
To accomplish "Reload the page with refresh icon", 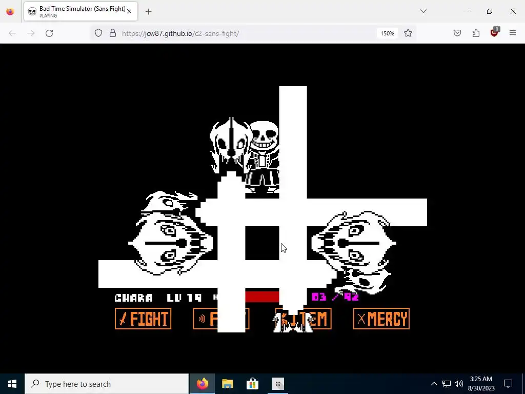I will tap(49, 33).
